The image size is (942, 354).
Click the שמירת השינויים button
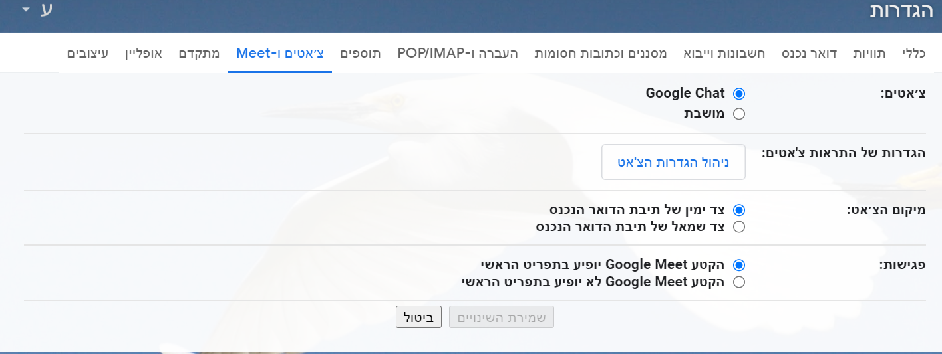(x=502, y=317)
